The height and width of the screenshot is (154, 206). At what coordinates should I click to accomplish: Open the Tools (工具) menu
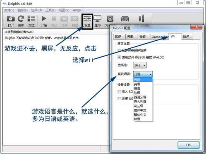click(x=50, y=10)
